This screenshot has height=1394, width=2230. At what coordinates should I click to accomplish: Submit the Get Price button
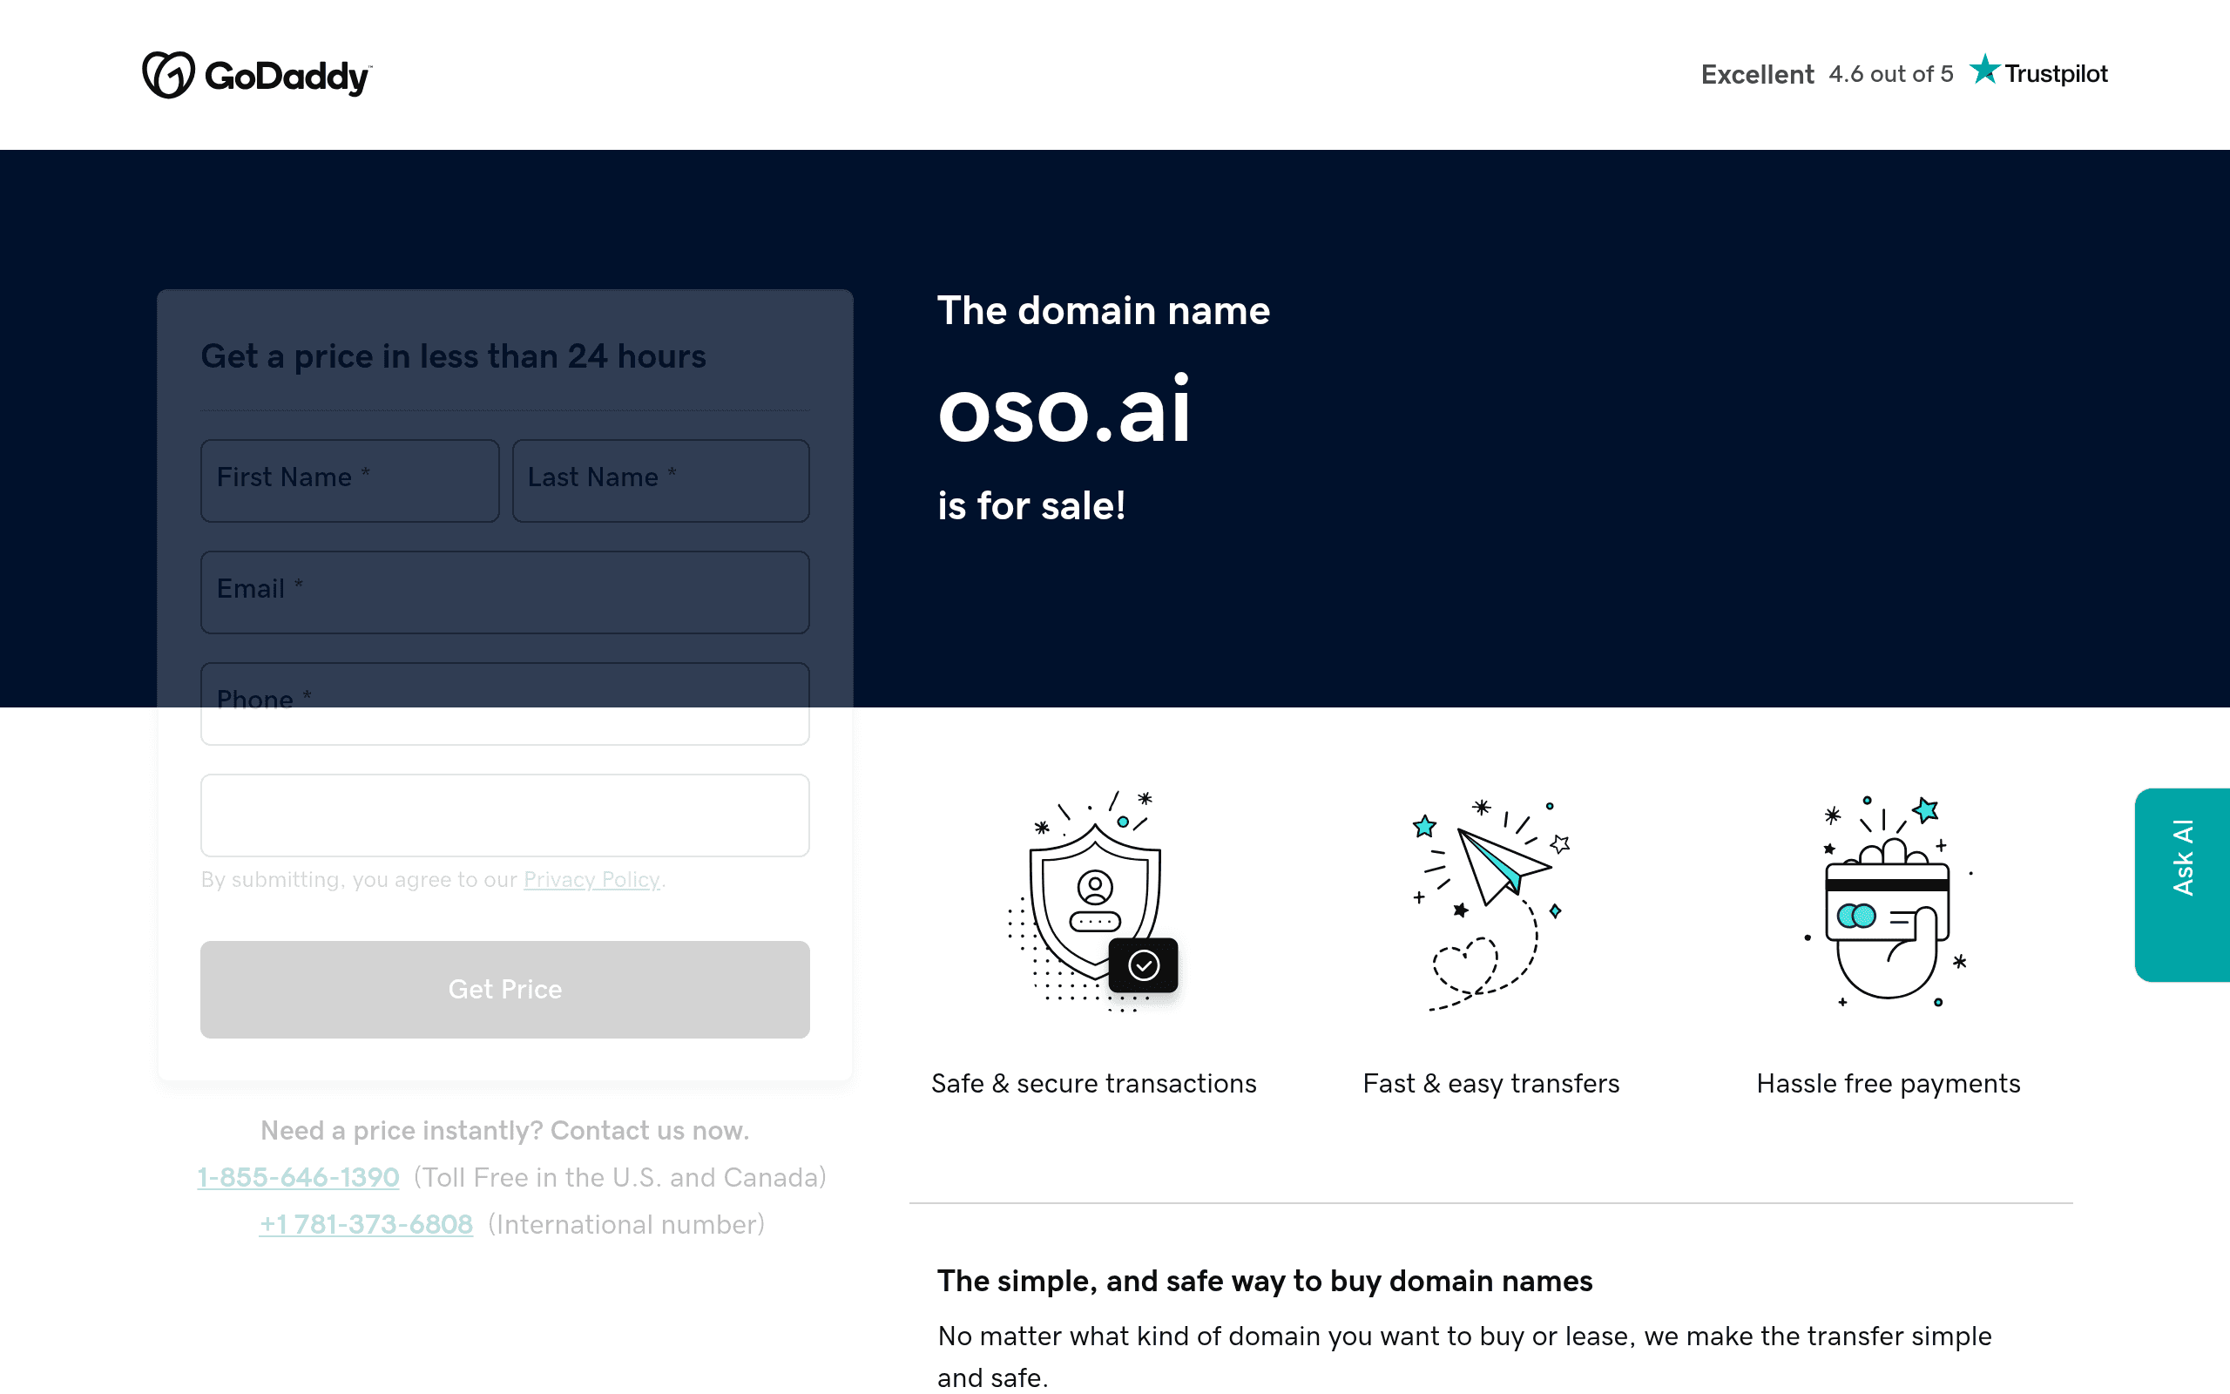click(505, 989)
